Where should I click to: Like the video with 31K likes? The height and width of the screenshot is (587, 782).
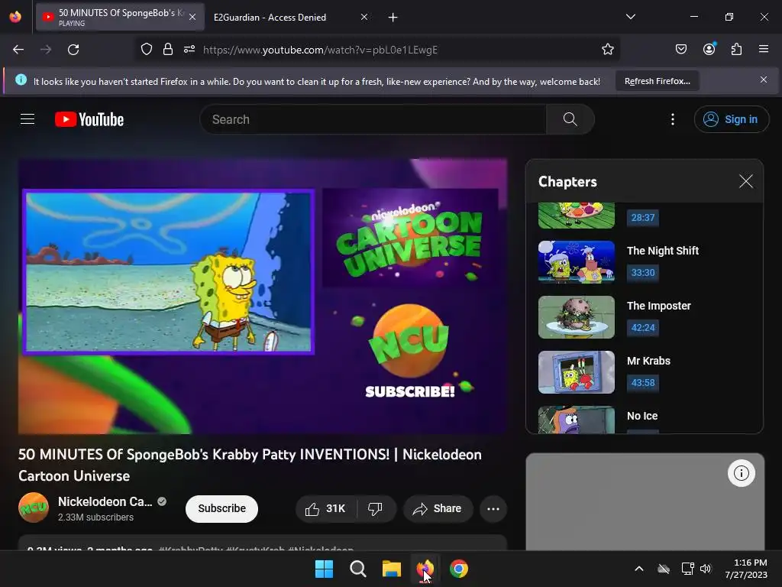326,508
